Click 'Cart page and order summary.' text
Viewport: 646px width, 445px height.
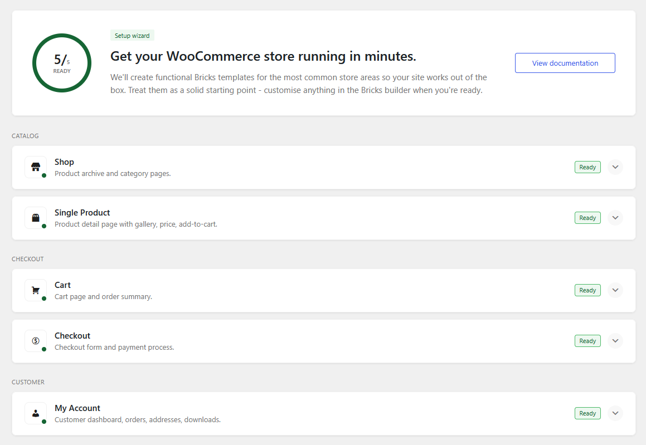(x=104, y=297)
